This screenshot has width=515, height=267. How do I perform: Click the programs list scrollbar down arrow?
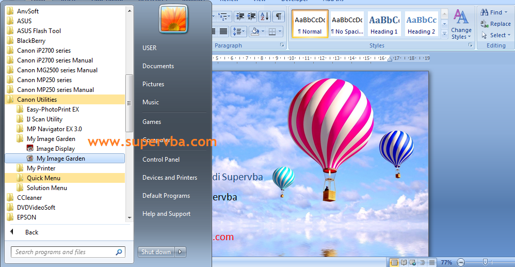tap(130, 217)
